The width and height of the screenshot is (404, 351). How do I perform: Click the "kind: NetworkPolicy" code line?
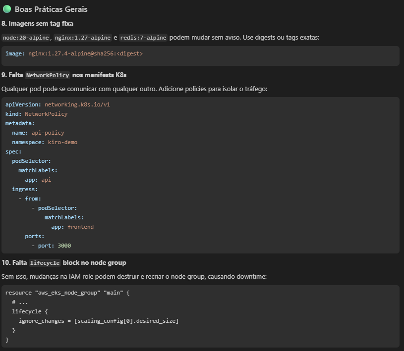36,114
